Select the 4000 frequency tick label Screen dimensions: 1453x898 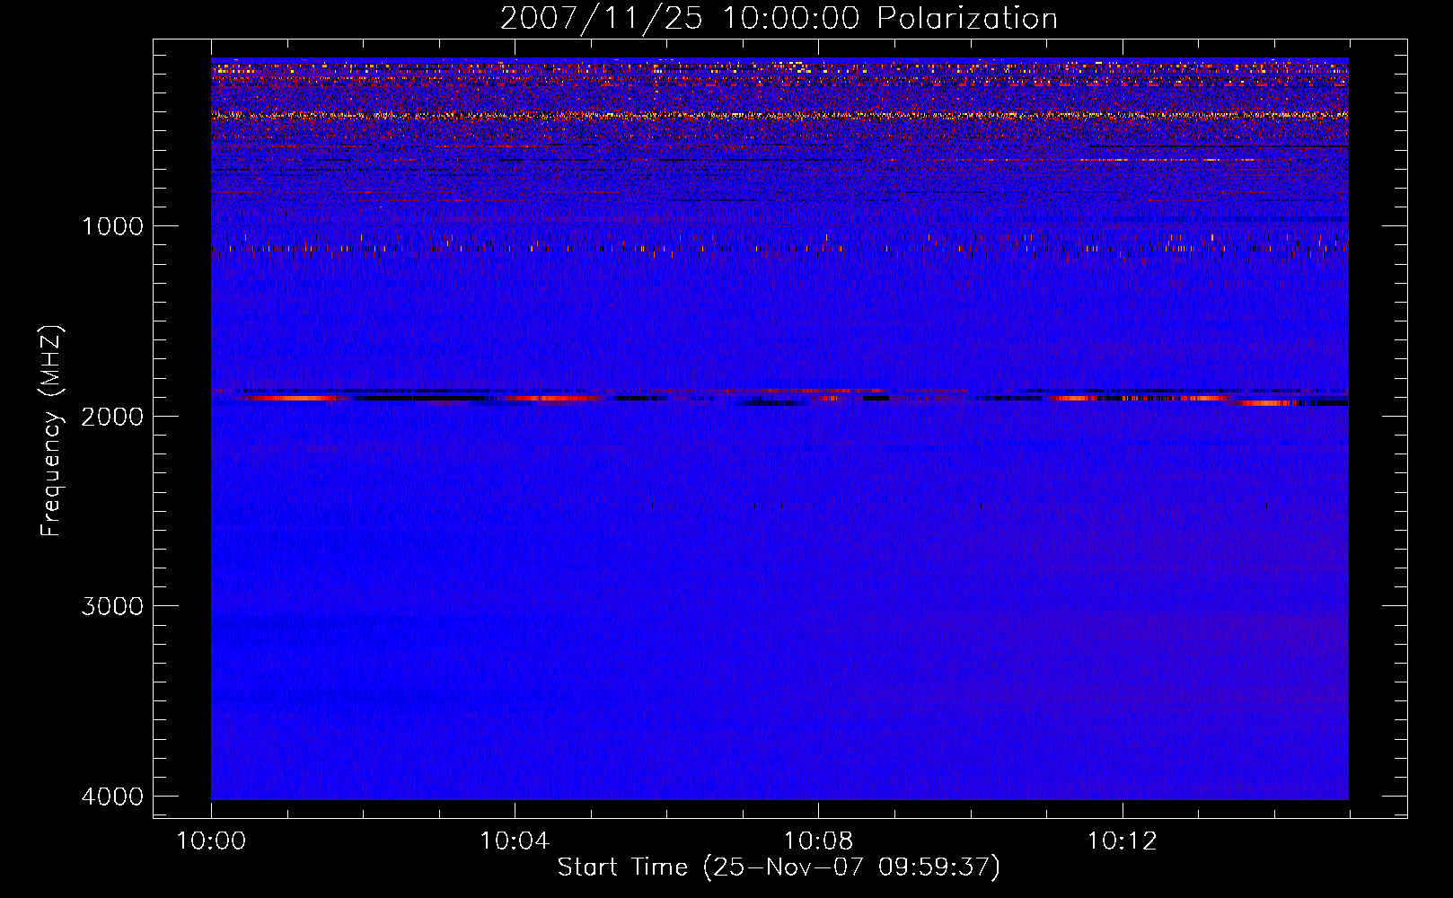click(112, 796)
